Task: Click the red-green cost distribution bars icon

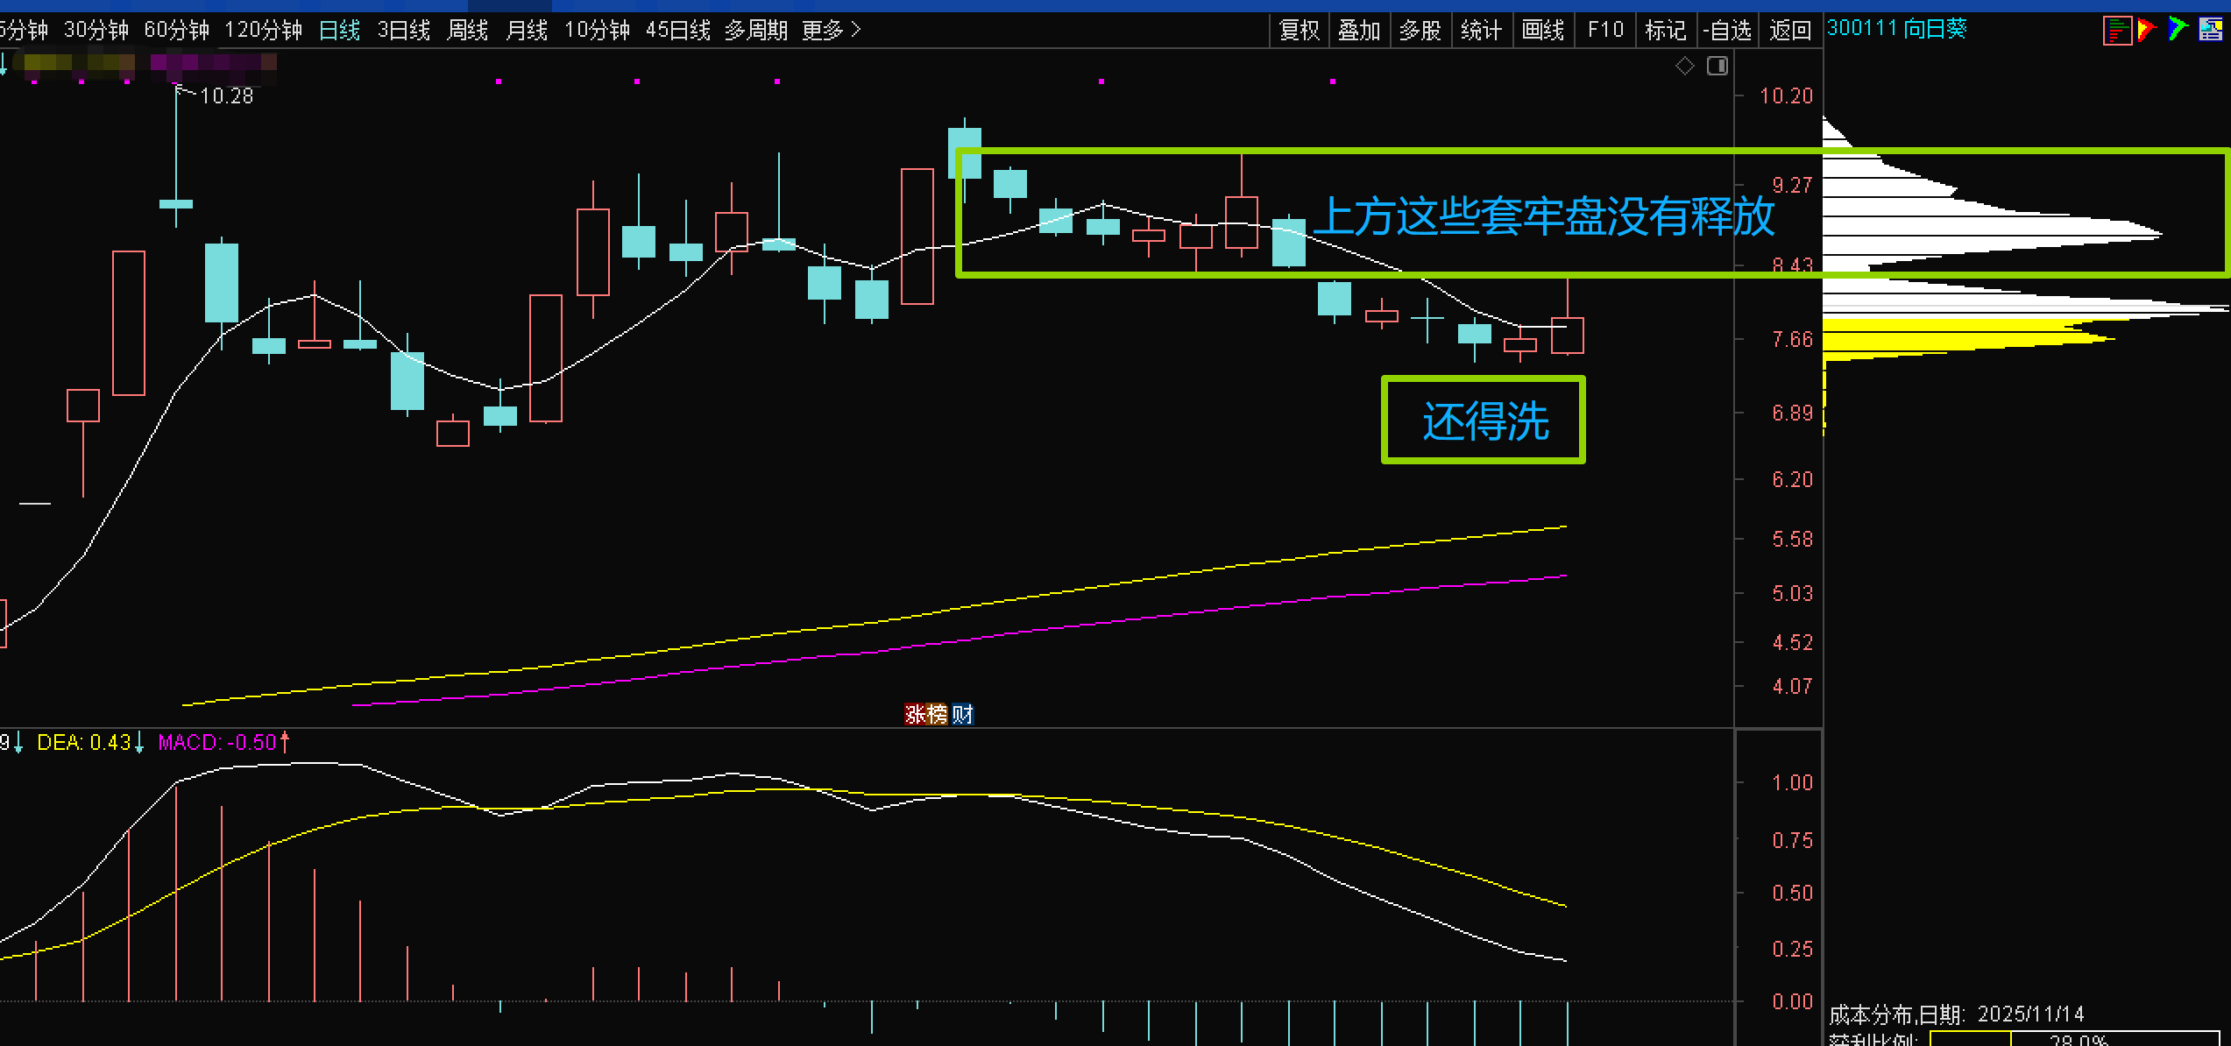Action: [x=2116, y=31]
